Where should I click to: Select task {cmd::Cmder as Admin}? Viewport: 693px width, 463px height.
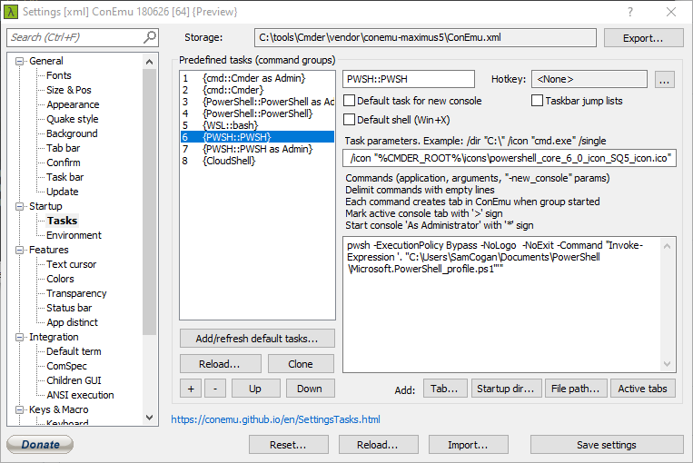pyautogui.click(x=257, y=78)
